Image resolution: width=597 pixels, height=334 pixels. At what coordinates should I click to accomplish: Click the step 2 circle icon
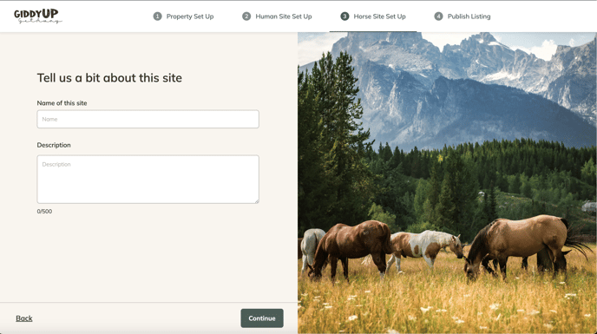click(246, 16)
